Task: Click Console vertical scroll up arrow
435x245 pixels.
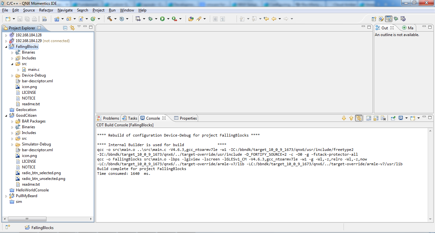Action: tap(431, 130)
